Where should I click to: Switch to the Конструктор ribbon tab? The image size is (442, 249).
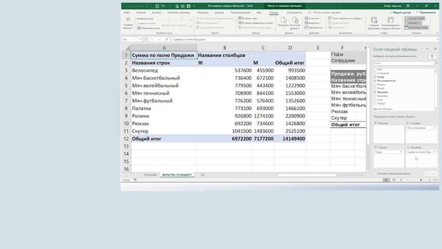point(294,12)
